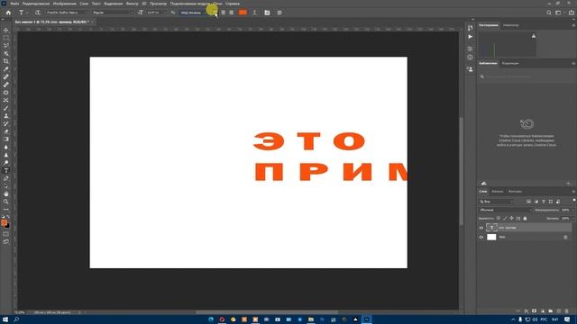Image resolution: width=577 pixels, height=324 pixels.
Task: Open File Explorer from the taskbar
Action: point(310,319)
